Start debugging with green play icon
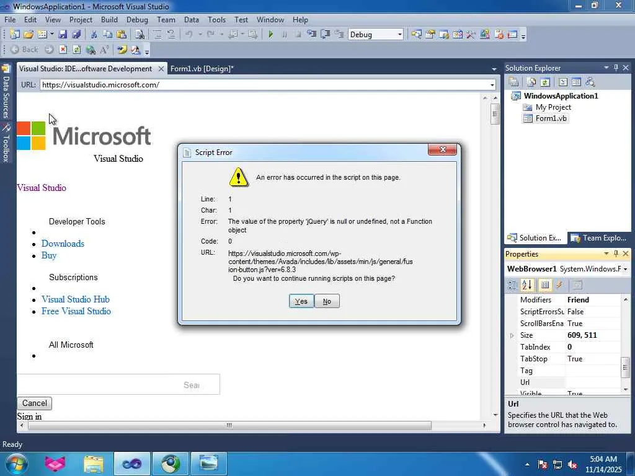Image resolution: width=635 pixels, height=476 pixels. tap(270, 35)
